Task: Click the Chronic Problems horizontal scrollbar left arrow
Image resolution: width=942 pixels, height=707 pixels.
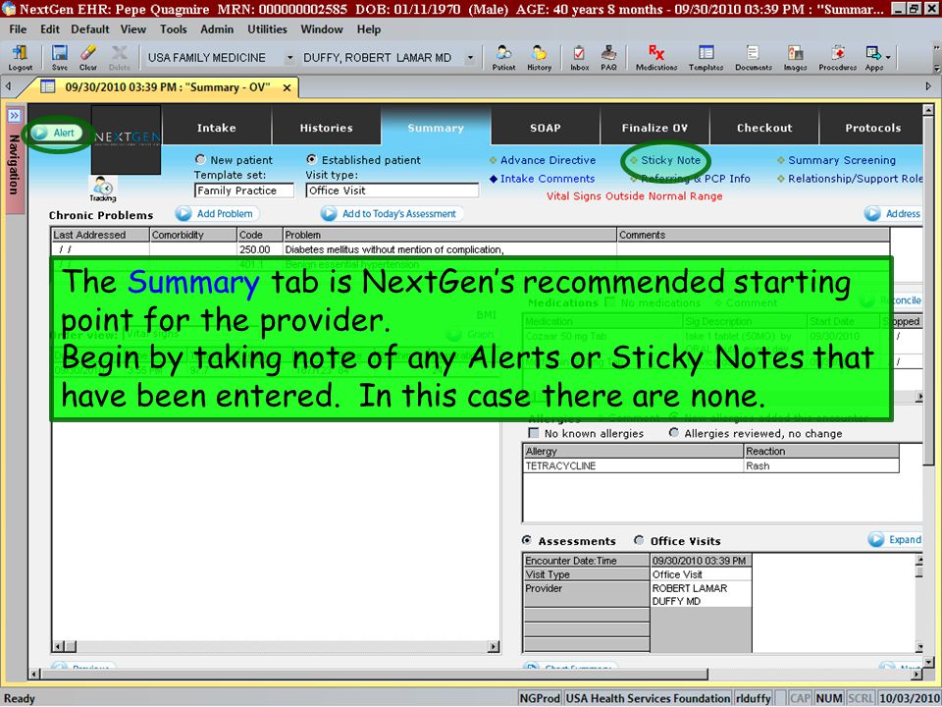Action: [58, 647]
